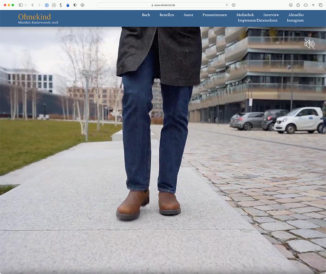Image resolution: width=326 pixels, height=274 pixels.
Task: Click the Ohnekind site title
Action: pos(34,17)
